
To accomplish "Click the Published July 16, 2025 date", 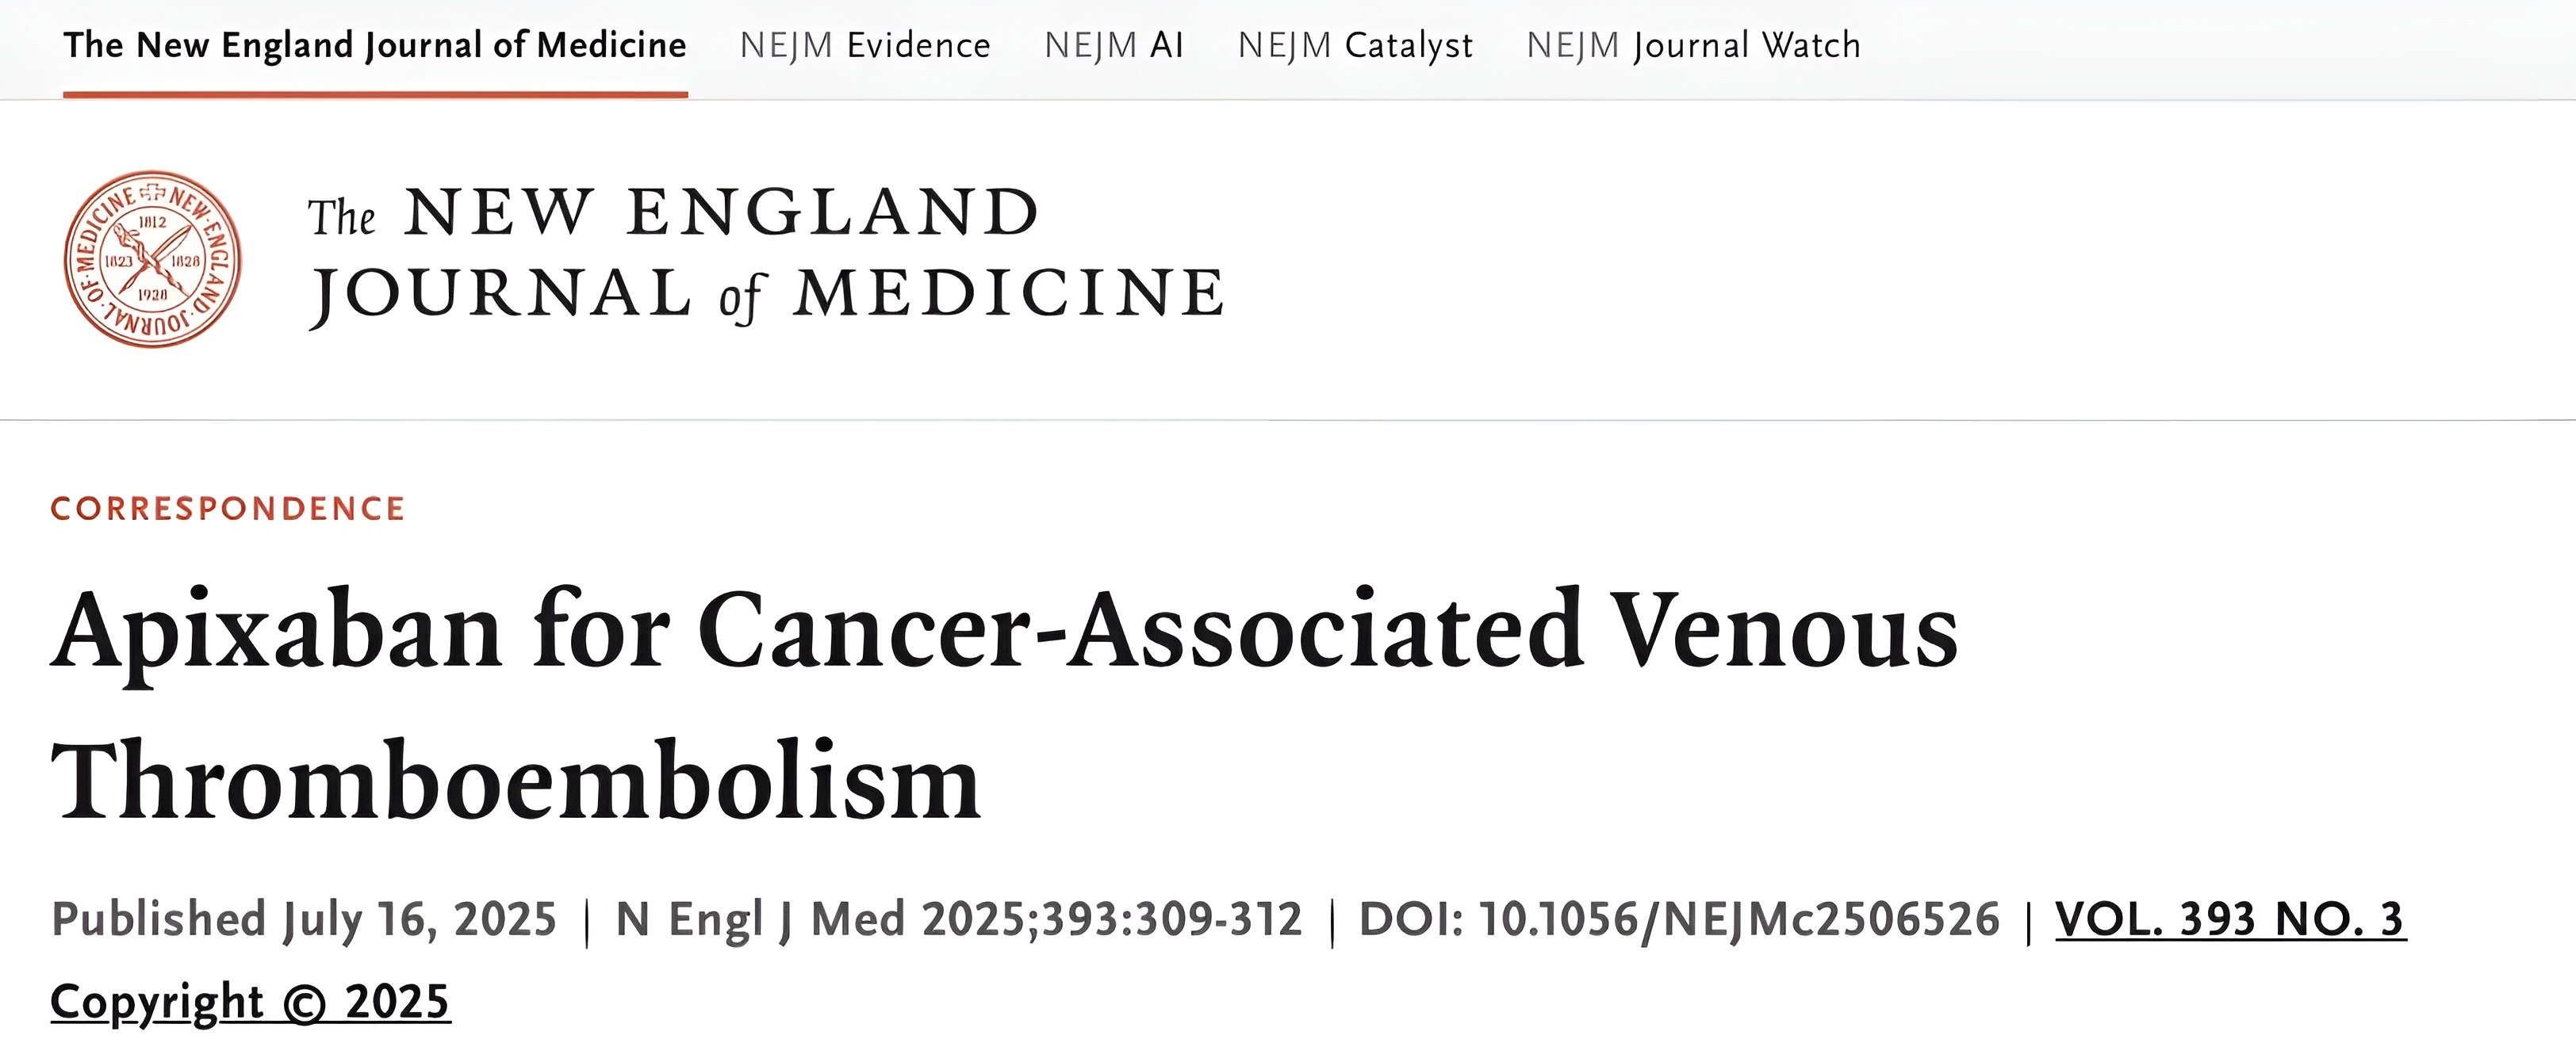I will pyautogui.click(x=304, y=919).
